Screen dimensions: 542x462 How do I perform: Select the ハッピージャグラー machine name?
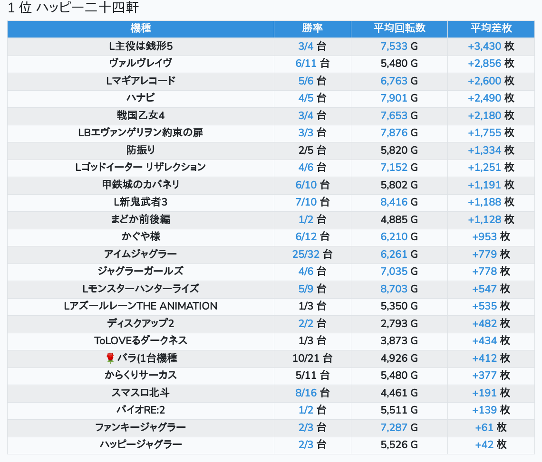tap(140, 444)
